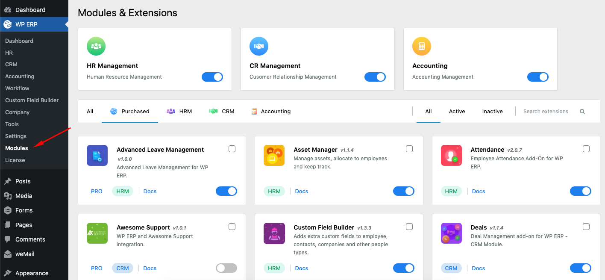Click the Deals extension icon
605x280 pixels.
click(451, 233)
